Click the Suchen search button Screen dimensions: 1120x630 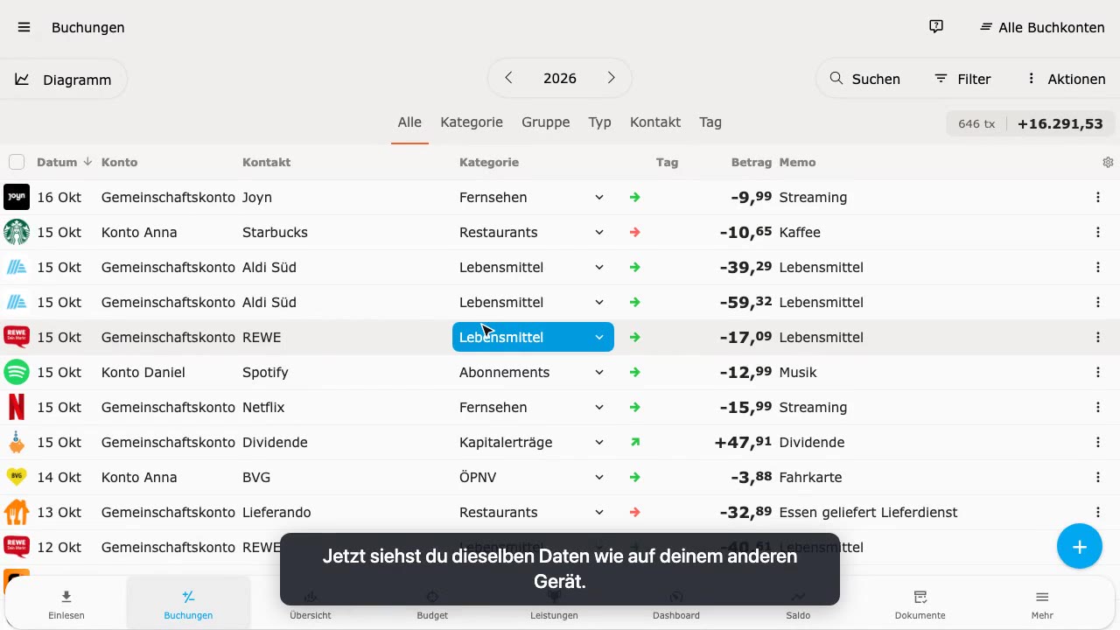point(864,80)
